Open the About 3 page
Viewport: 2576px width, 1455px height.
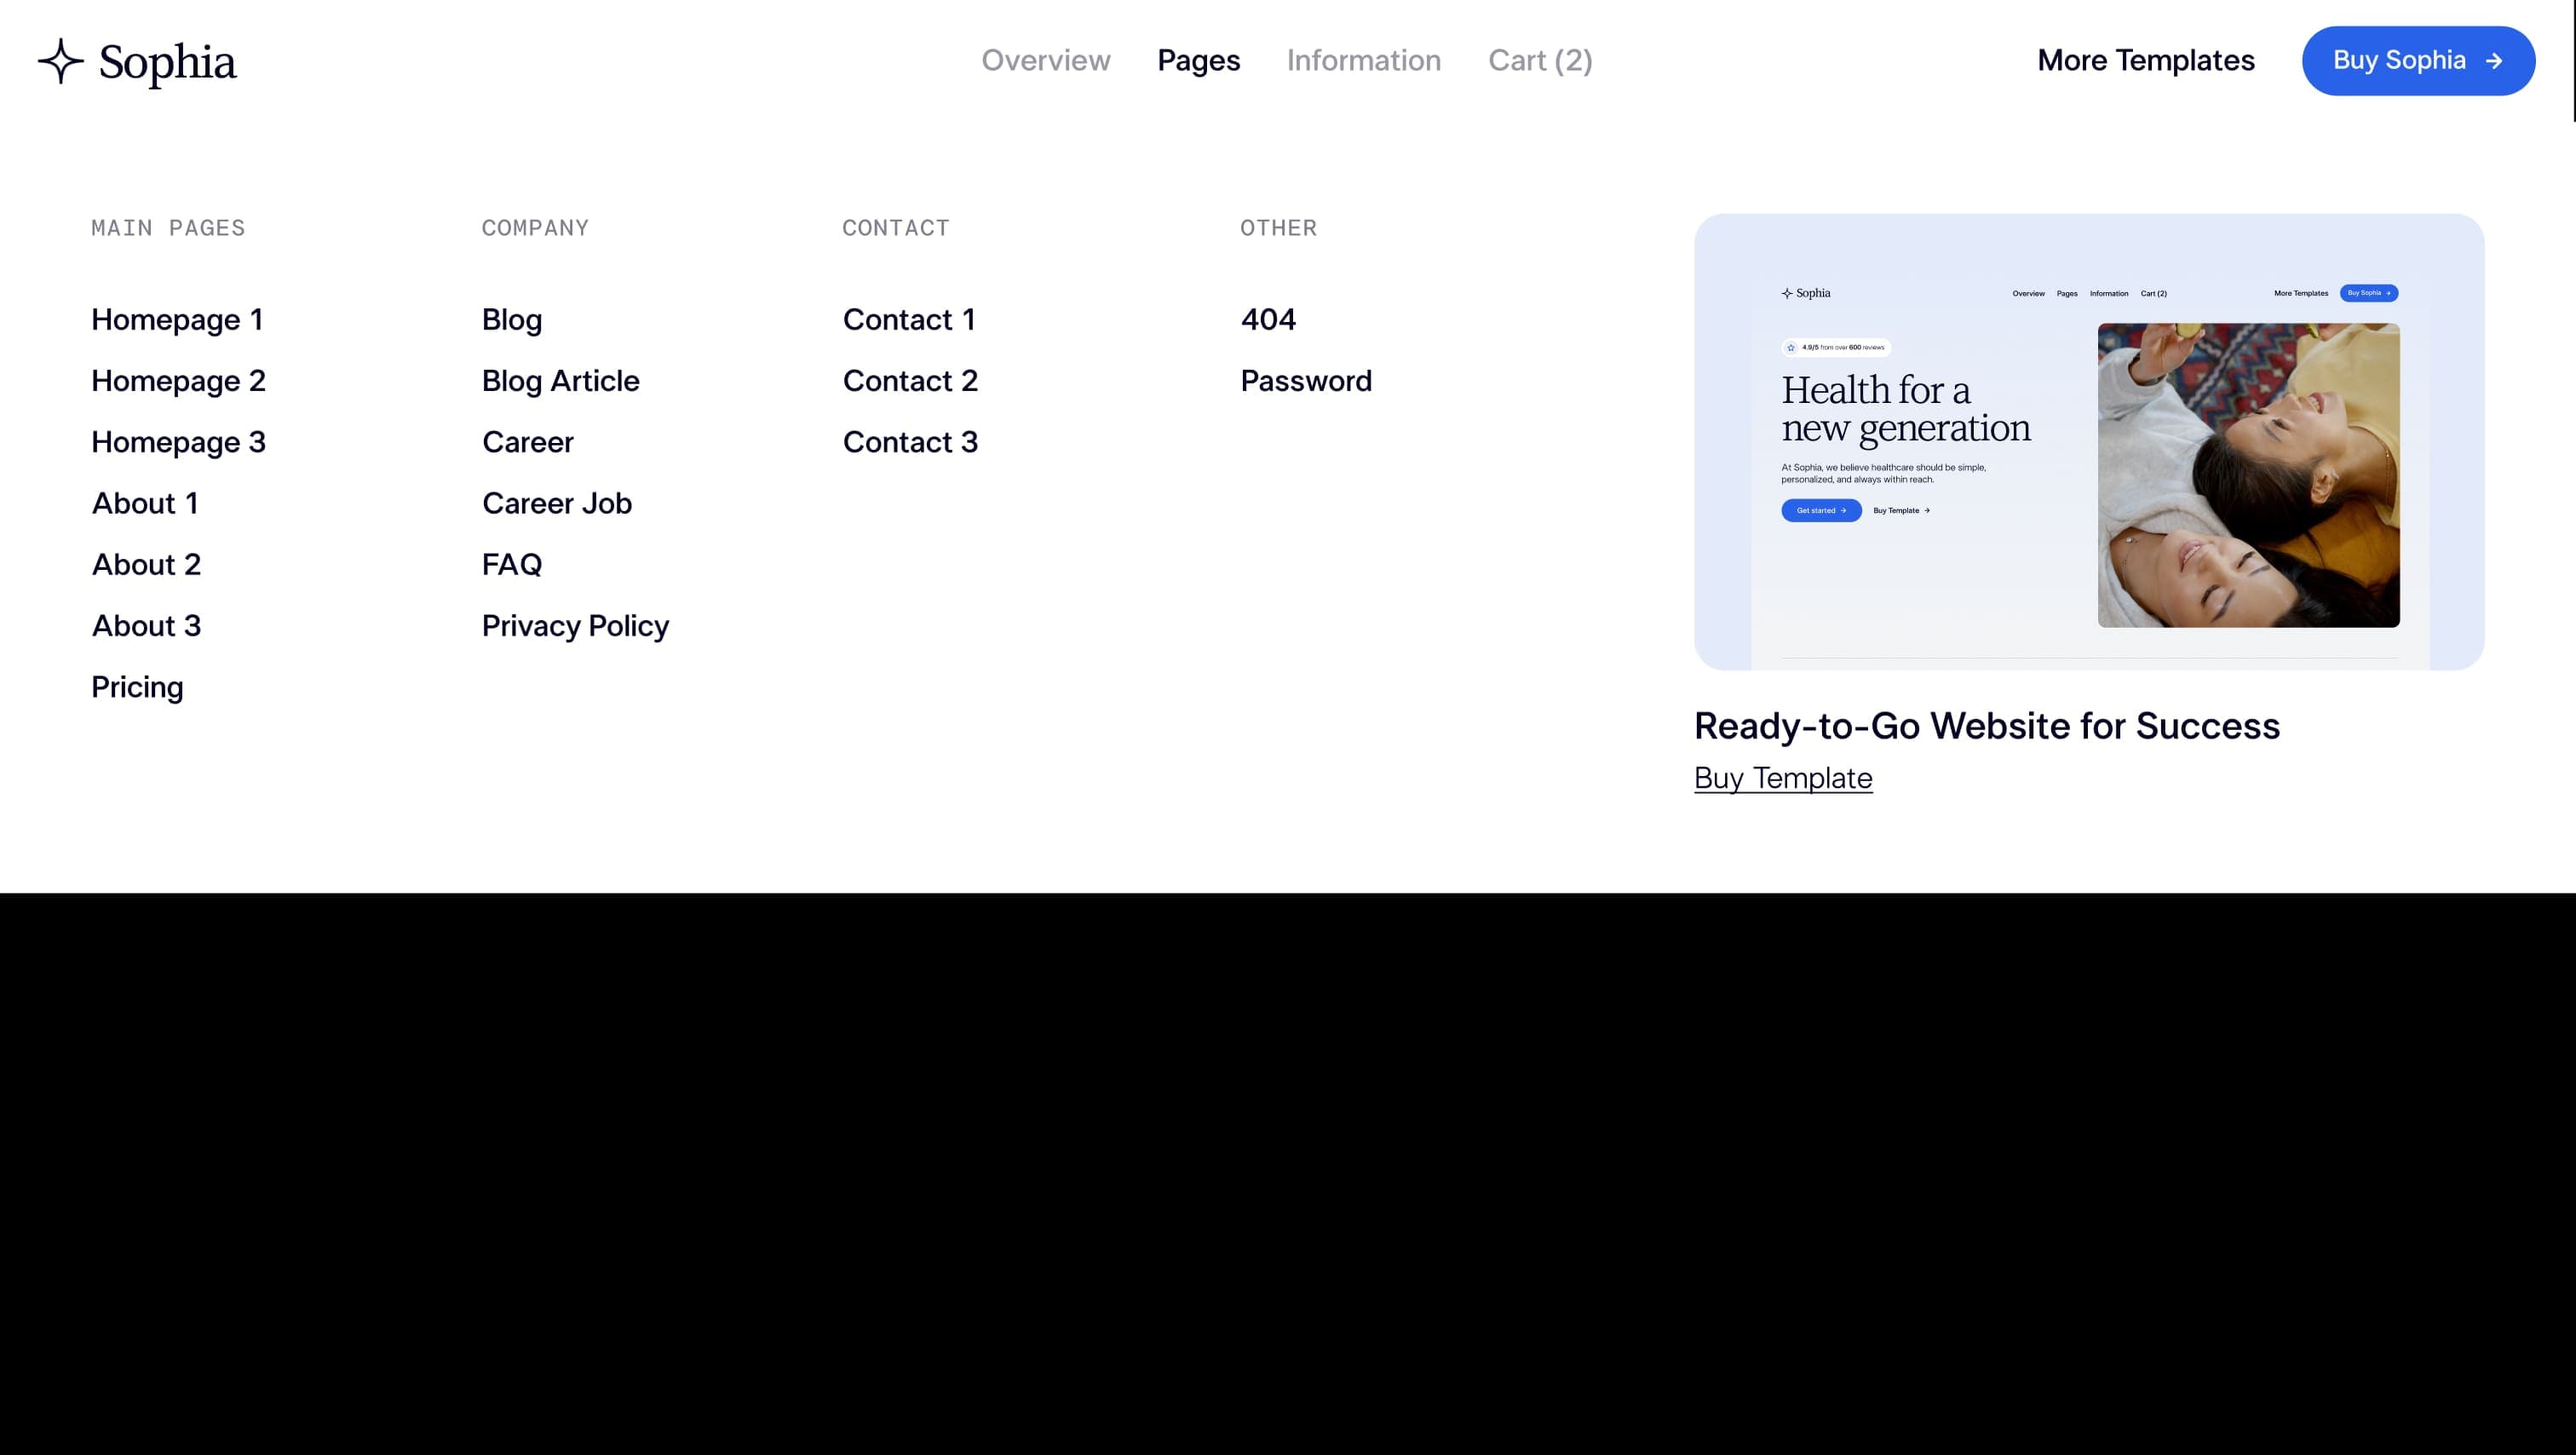tap(146, 626)
